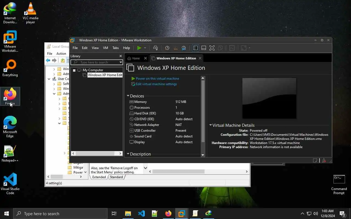Power on the VM with green play toolbar button

[139, 48]
